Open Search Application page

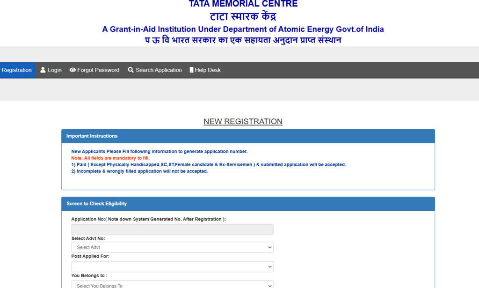pos(155,70)
